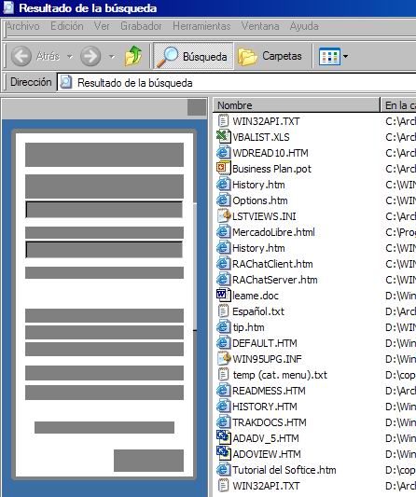Select the LSTVIEWS.INI settings file icon
The width and height of the screenshot is (416, 497).
(224, 215)
